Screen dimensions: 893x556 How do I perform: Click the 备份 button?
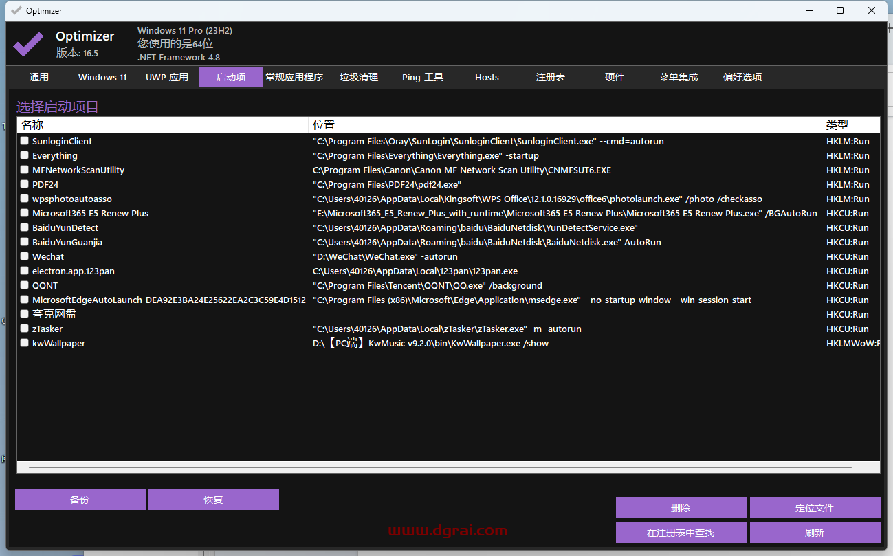point(80,500)
